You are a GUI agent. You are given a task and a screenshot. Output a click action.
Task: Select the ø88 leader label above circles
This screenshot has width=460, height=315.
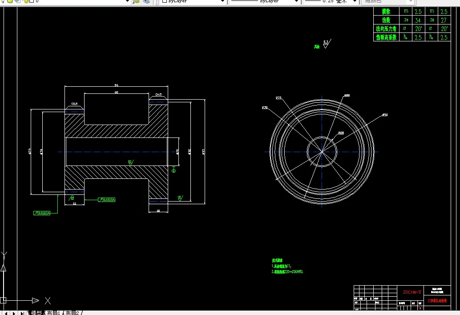click(347, 96)
